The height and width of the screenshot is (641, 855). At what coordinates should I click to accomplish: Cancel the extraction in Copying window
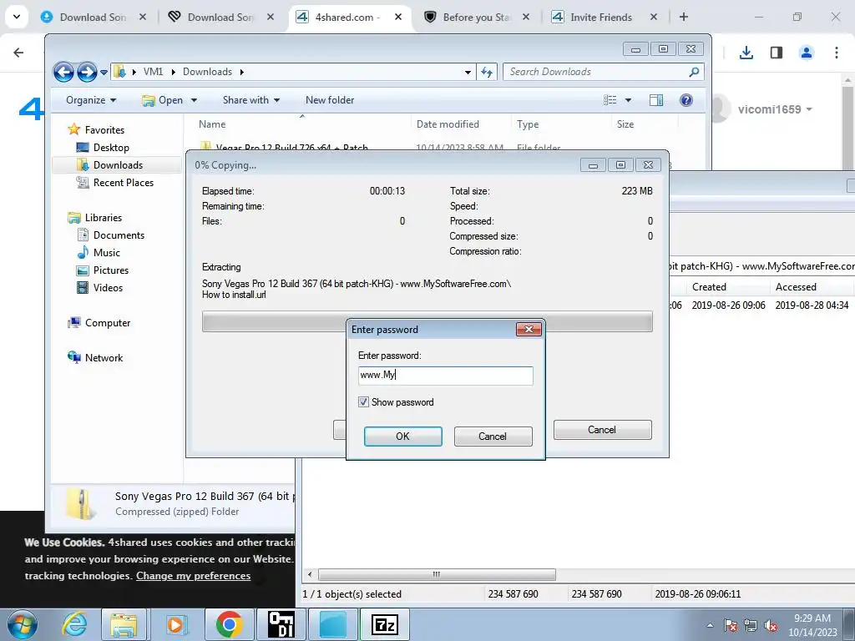coord(602,430)
